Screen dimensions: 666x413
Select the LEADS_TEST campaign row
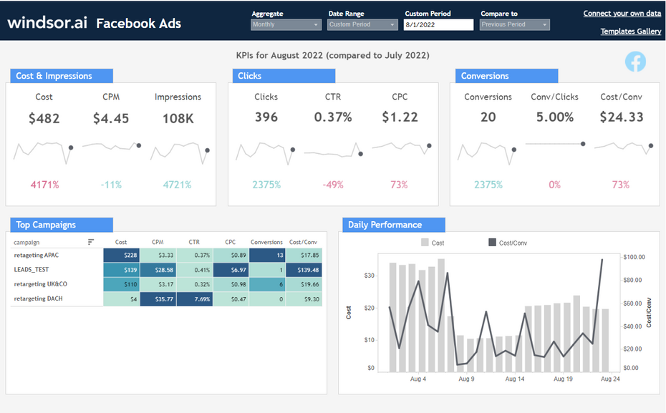click(x=166, y=270)
